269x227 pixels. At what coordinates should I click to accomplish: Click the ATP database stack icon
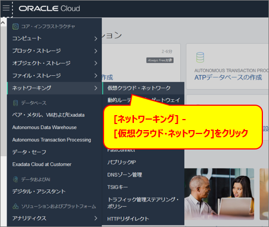pos(200,58)
